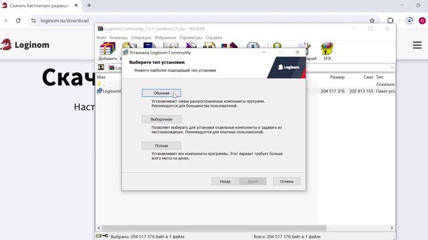Viewport: 428px width, 240px height.
Task: Click the "Локальн" type cell
Action: click(385, 84)
